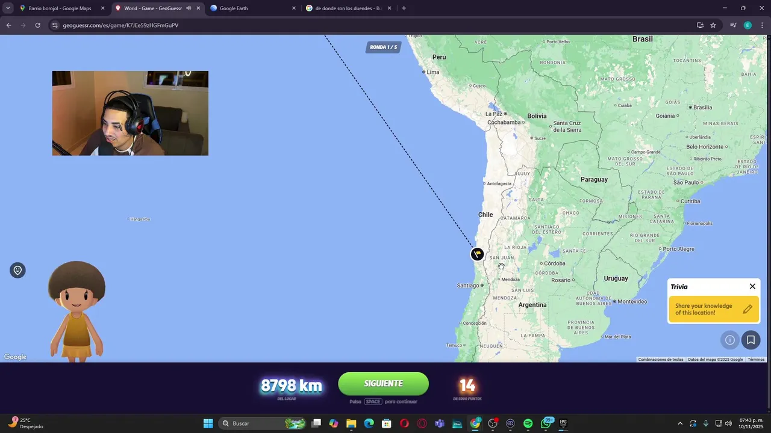This screenshot has width=771, height=433.
Task: Open Microsoft Teams from taskbar
Action: coord(440,423)
